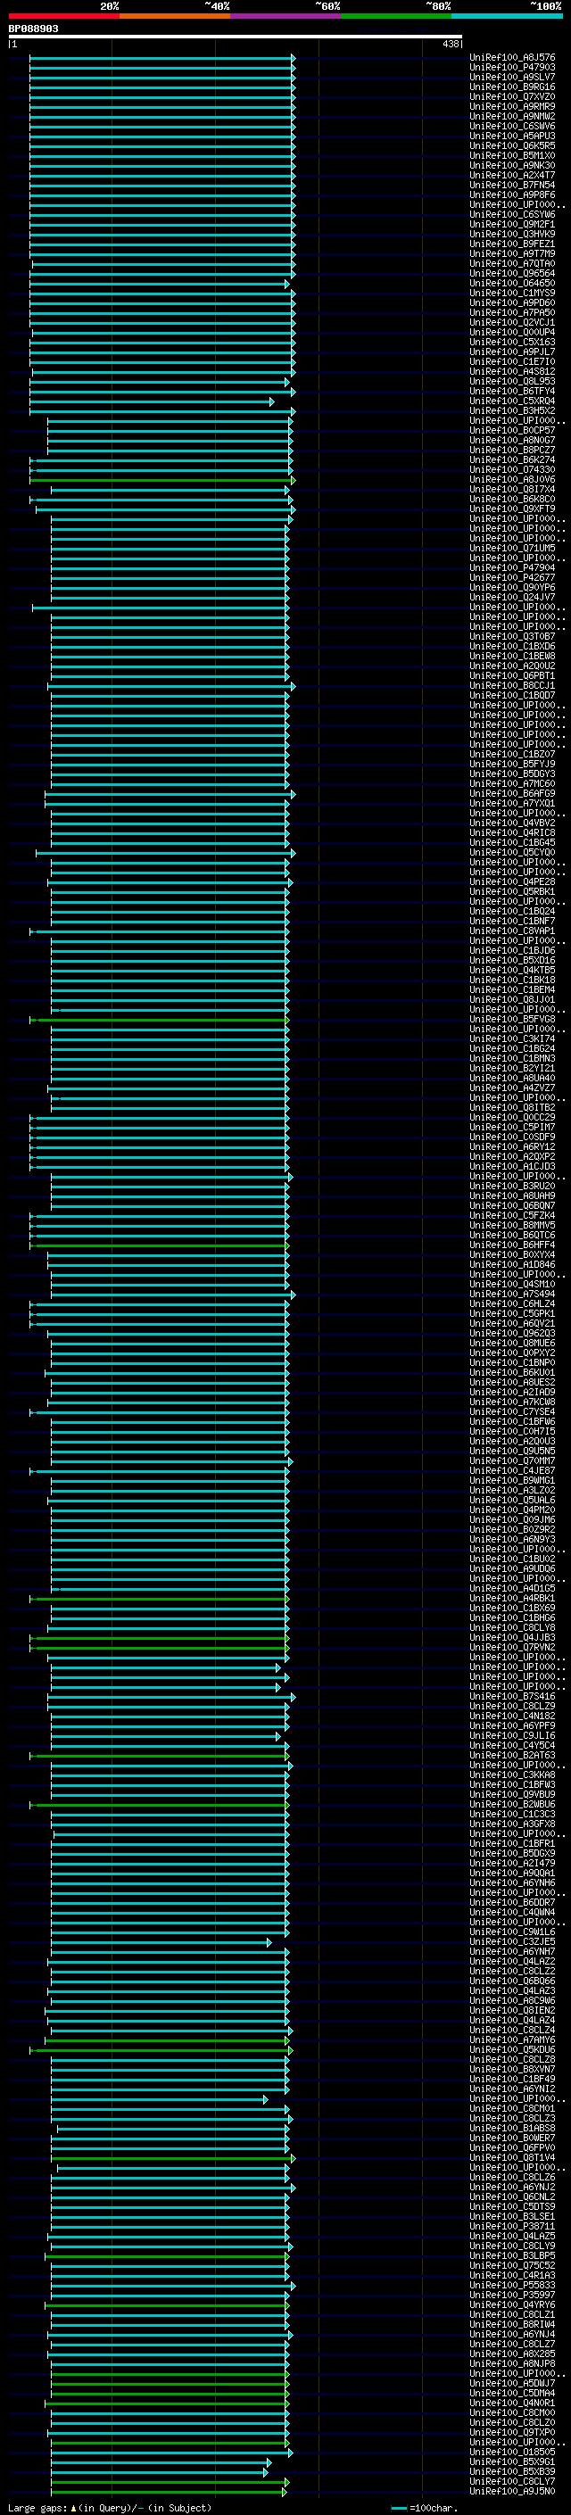Open hit UniRef100_P47903
The width and height of the screenshot is (571, 2515).
click(x=512, y=69)
